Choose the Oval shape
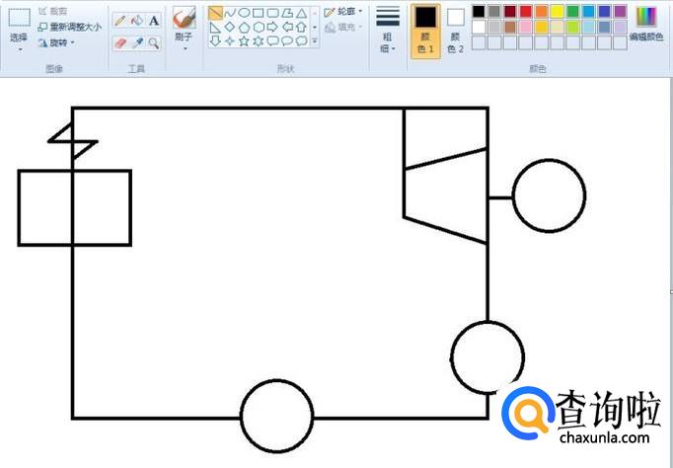The width and height of the screenshot is (673, 468). click(x=244, y=13)
